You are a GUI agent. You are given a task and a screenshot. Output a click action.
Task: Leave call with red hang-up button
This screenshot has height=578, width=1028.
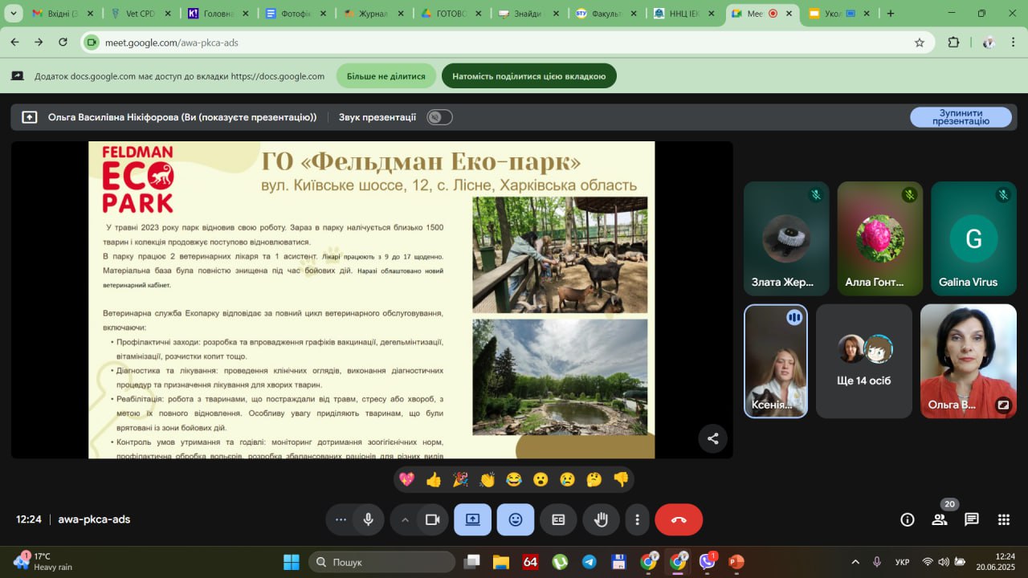pos(679,519)
